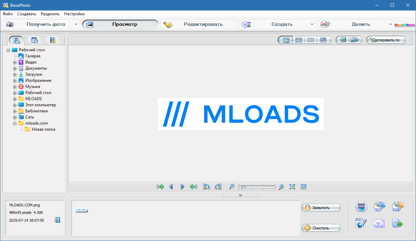Screen dimensions: 416x241
Task: Burn photos to DVD
Action: (397, 206)
